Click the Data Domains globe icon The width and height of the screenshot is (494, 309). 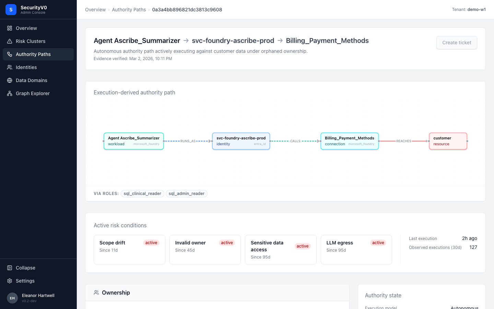[10, 80]
